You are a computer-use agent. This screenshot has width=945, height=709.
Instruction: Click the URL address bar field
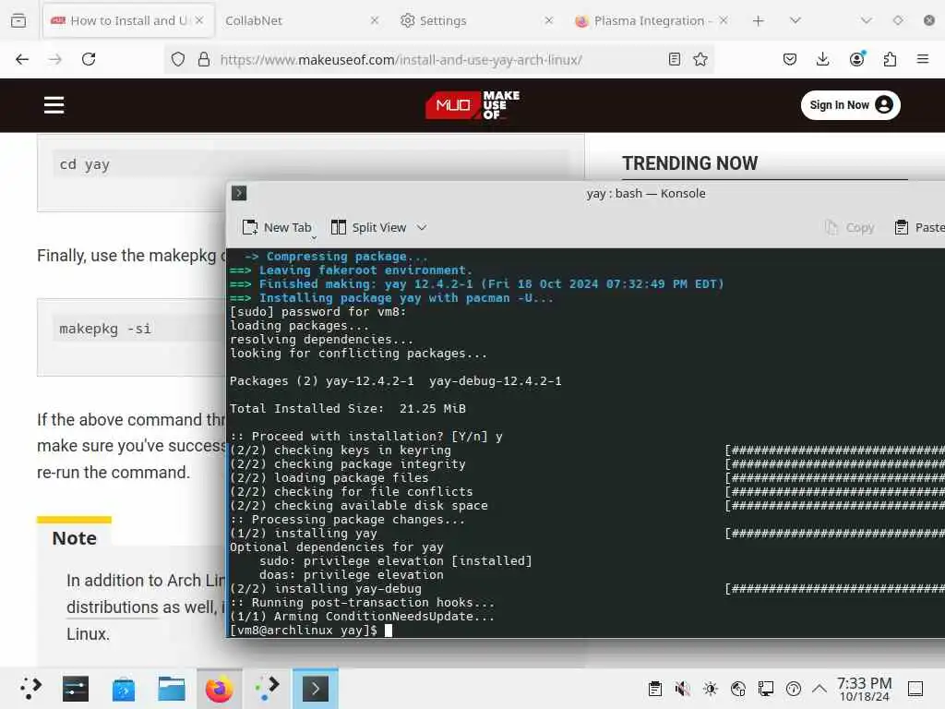coord(440,59)
